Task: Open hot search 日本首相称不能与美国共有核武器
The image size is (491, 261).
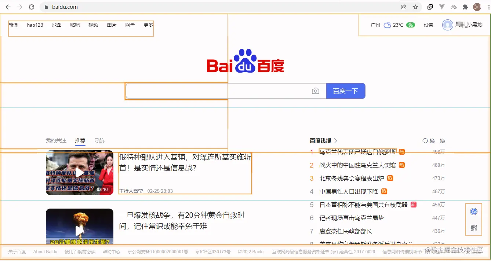Action: point(364,205)
